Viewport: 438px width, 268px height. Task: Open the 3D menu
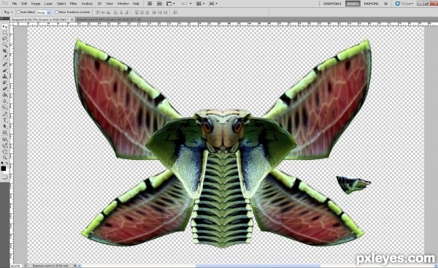click(x=100, y=4)
